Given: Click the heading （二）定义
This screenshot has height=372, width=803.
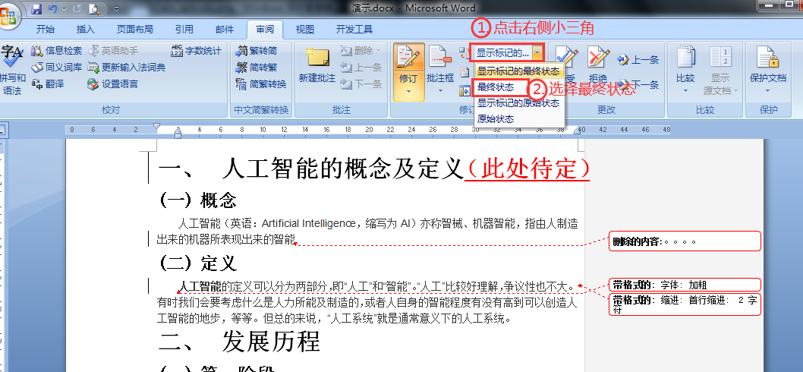Looking at the screenshot, I should click(197, 263).
